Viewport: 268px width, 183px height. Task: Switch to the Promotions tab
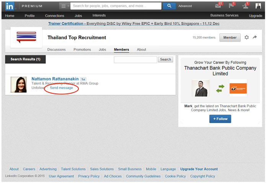click(82, 50)
